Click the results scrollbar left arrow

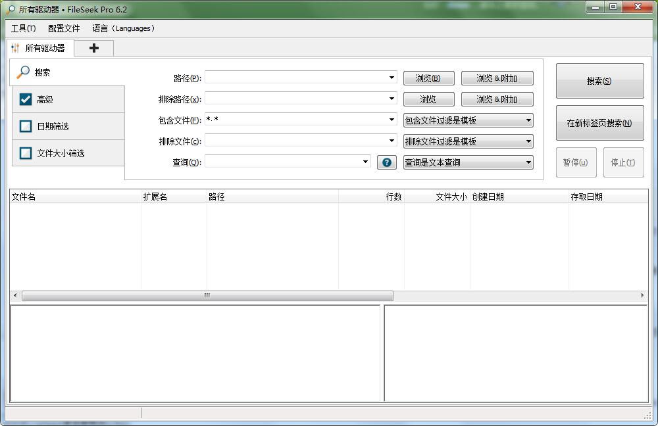[x=15, y=296]
